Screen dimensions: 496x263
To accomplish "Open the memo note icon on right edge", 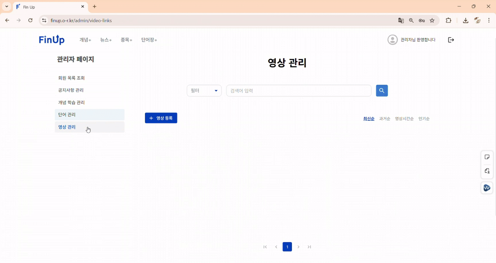I will pyautogui.click(x=487, y=157).
